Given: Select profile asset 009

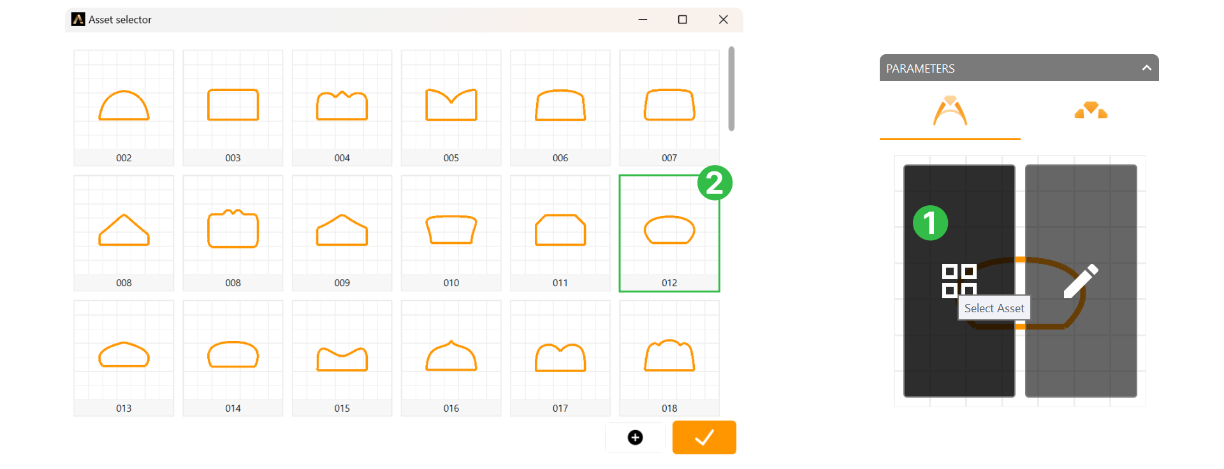Looking at the screenshot, I should point(342,232).
